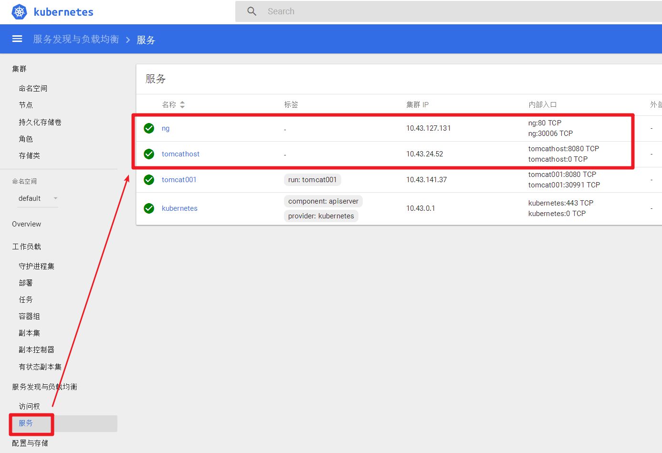Open the ng service link

(166, 128)
